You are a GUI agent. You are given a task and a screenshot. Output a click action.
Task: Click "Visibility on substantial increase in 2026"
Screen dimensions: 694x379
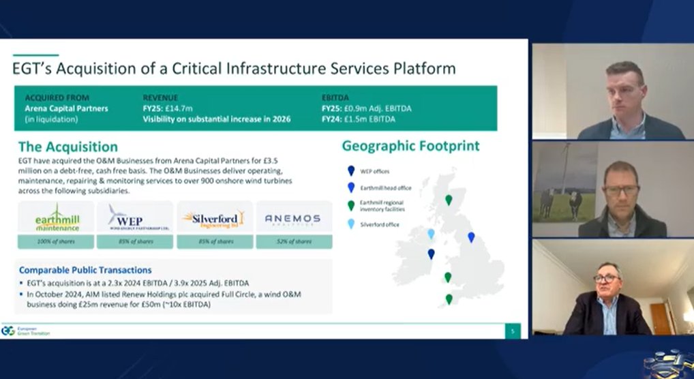click(217, 119)
